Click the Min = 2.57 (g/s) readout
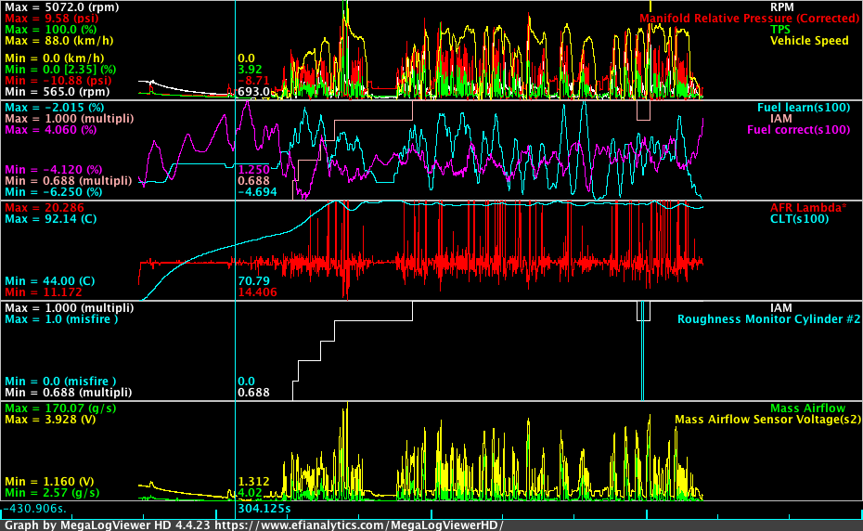863x531 pixels. pos(52,492)
